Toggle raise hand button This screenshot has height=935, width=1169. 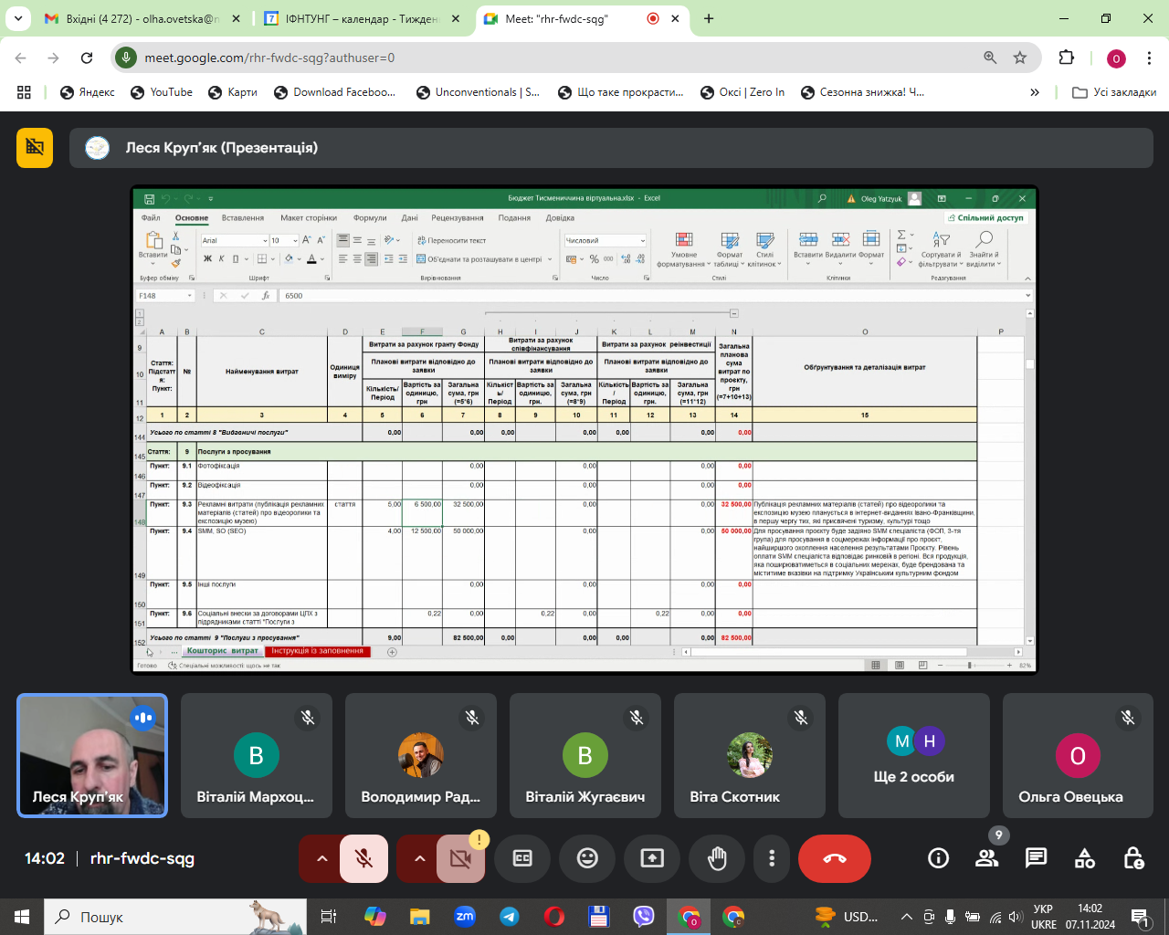pyautogui.click(x=717, y=858)
